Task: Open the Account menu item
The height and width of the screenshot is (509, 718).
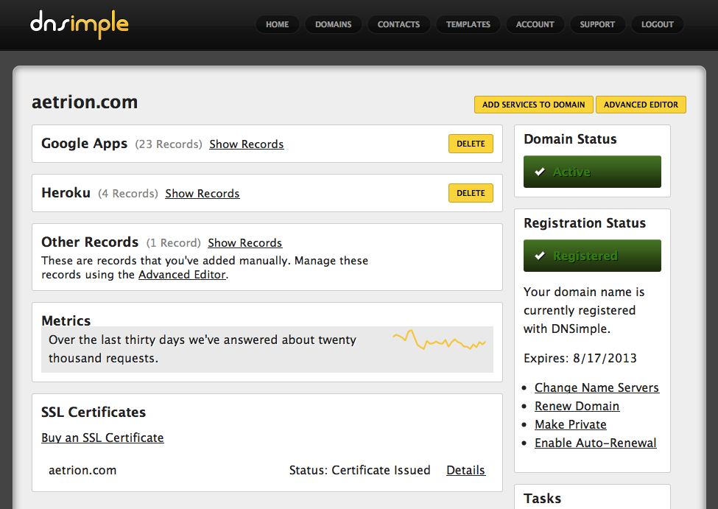Action: point(535,24)
